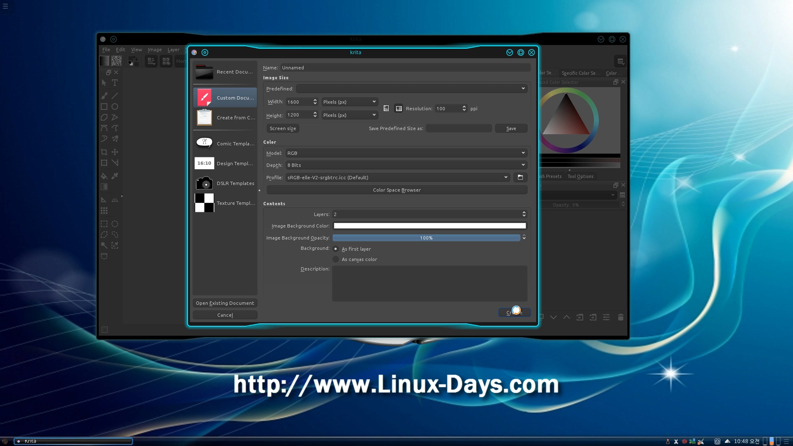Open the Width units dropdown

click(x=349, y=102)
